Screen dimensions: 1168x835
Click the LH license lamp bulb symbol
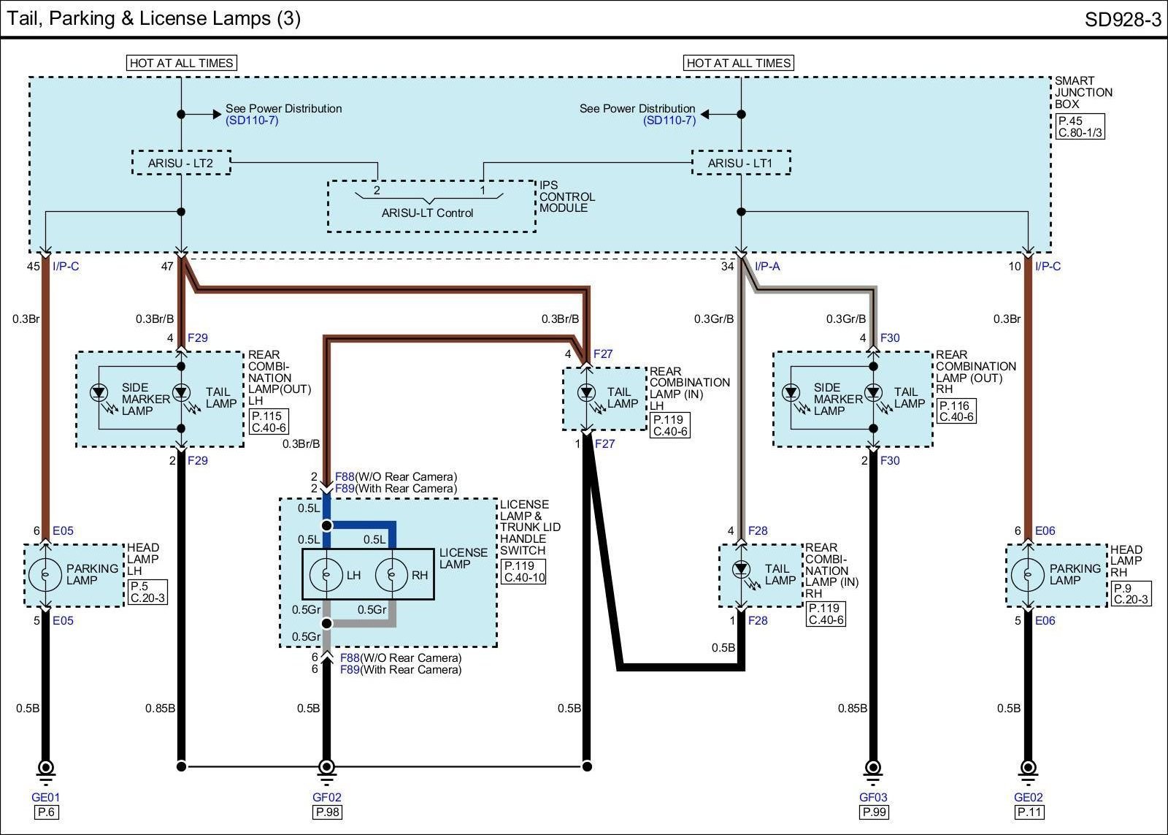click(x=326, y=575)
